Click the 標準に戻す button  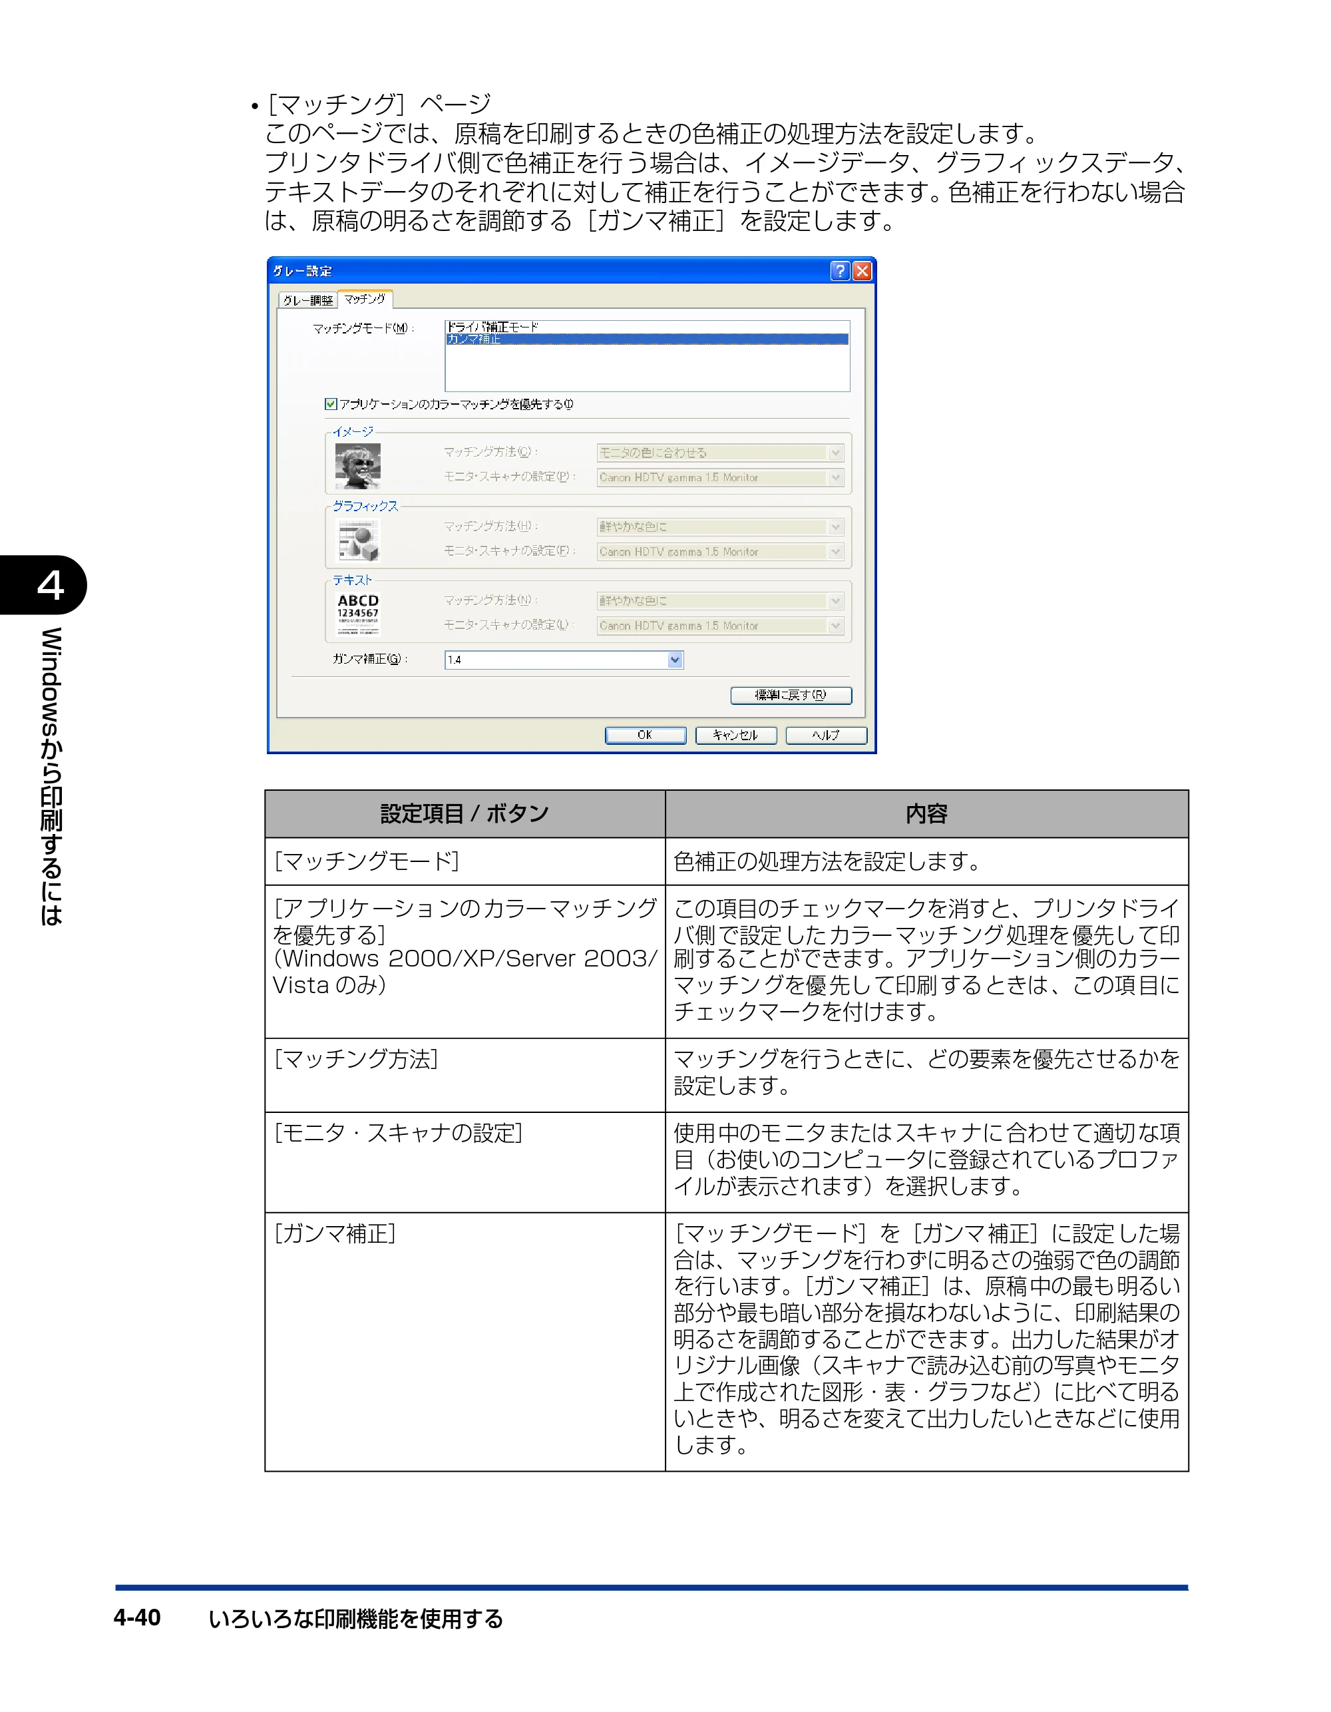(x=791, y=696)
